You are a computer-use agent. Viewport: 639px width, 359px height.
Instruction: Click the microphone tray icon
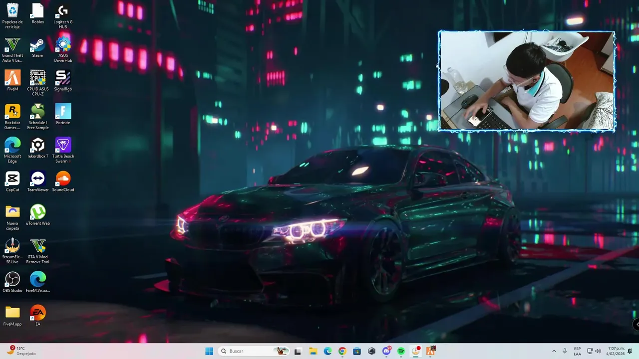(565, 351)
